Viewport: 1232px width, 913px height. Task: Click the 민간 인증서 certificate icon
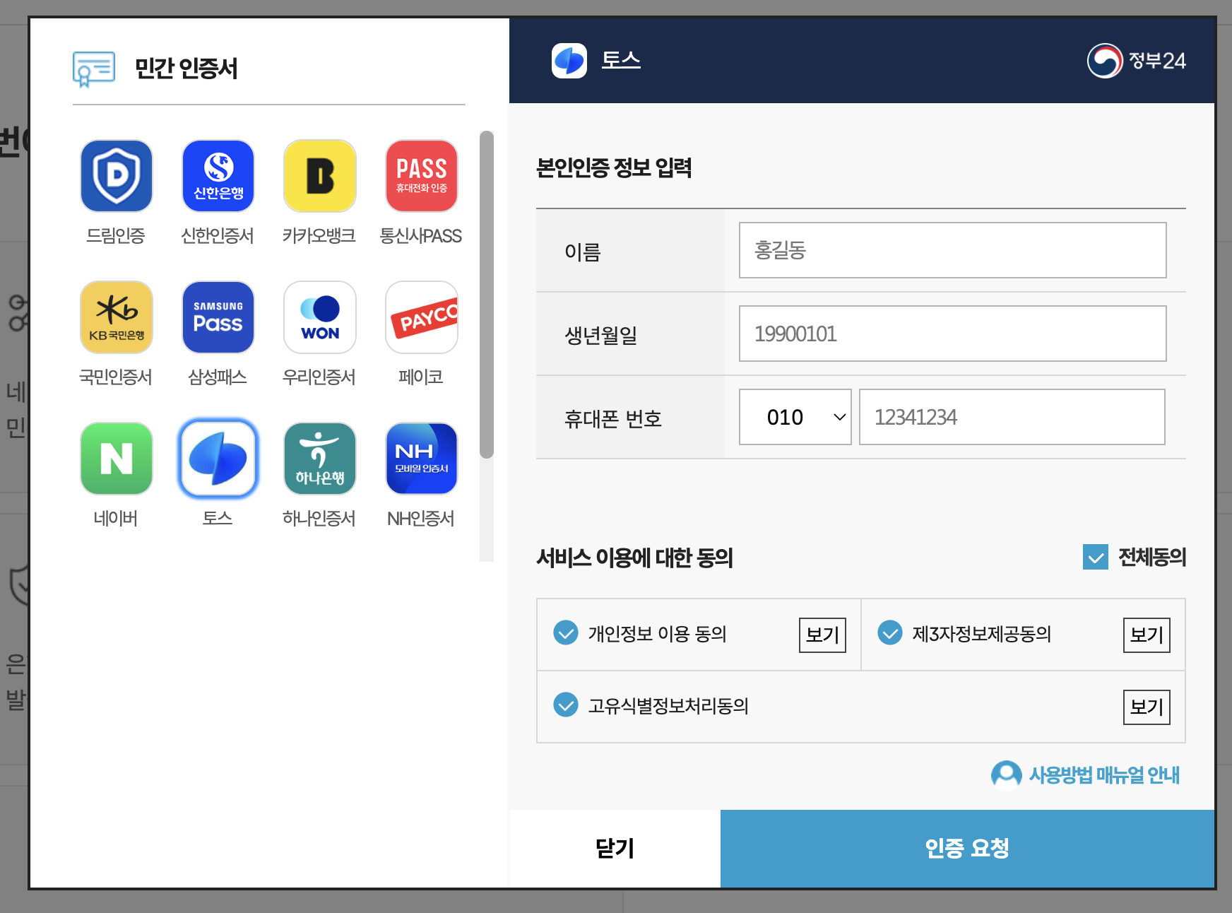pyautogui.click(x=94, y=69)
